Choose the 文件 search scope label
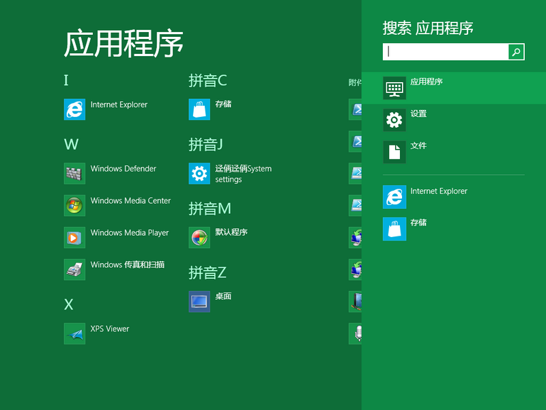Viewport: 546px width, 410px height. pos(418,146)
